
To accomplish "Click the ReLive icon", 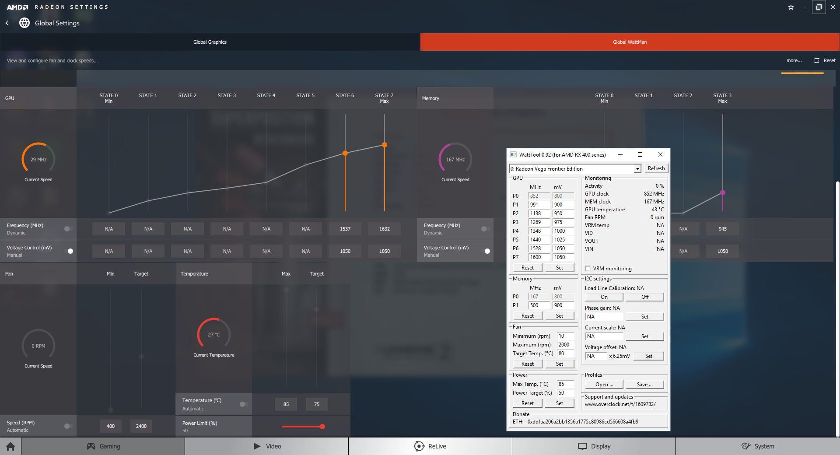I will pos(419,446).
